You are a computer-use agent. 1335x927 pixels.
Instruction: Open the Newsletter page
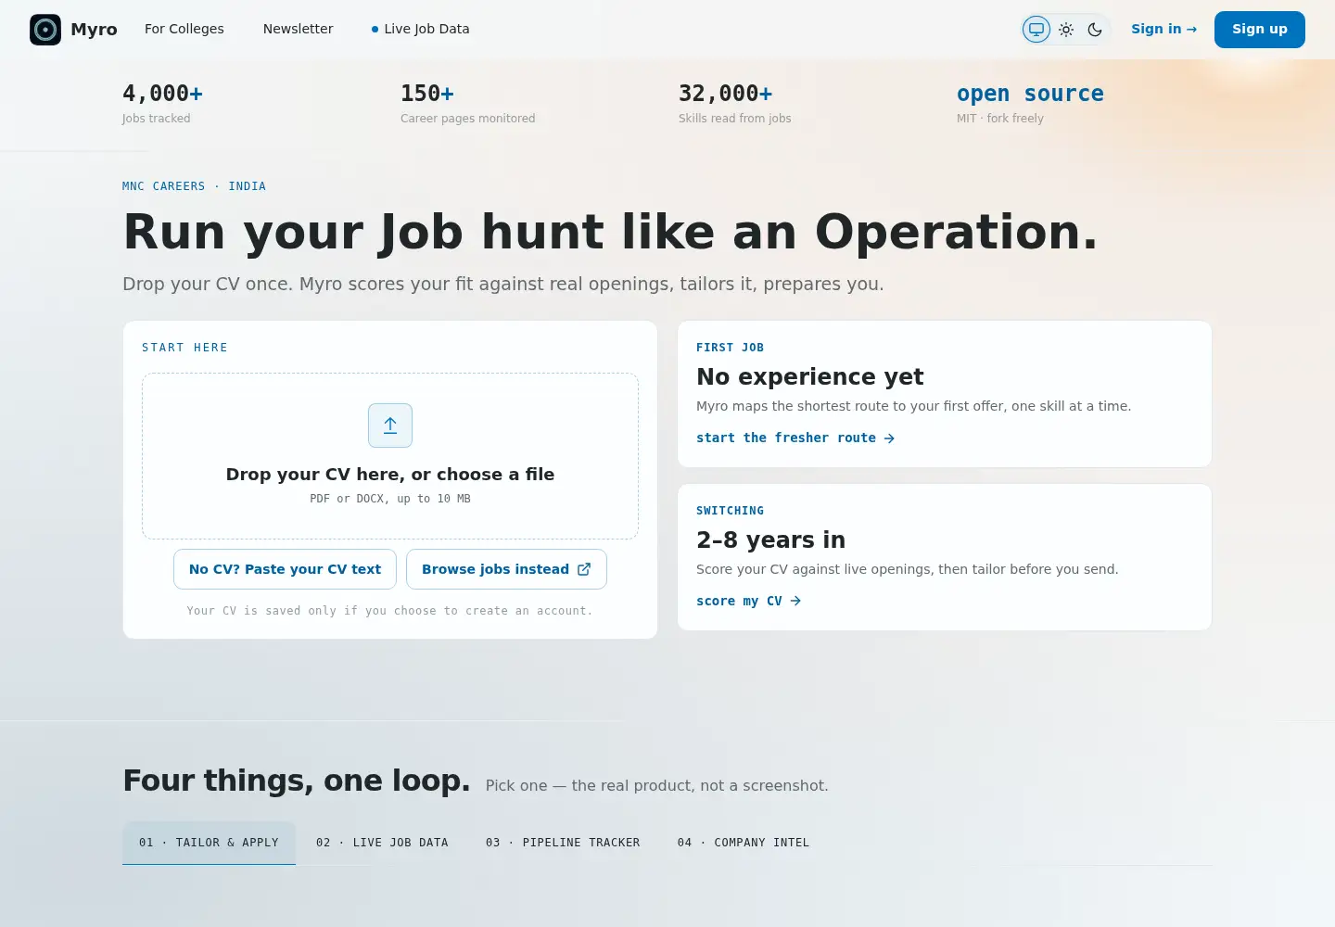(x=298, y=29)
